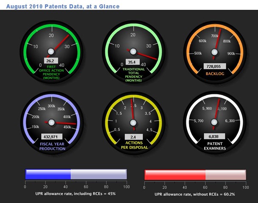The width and height of the screenshot is (258, 203).
Task: Click the 4.5 tick on actions gauge
Action: tap(150, 130)
